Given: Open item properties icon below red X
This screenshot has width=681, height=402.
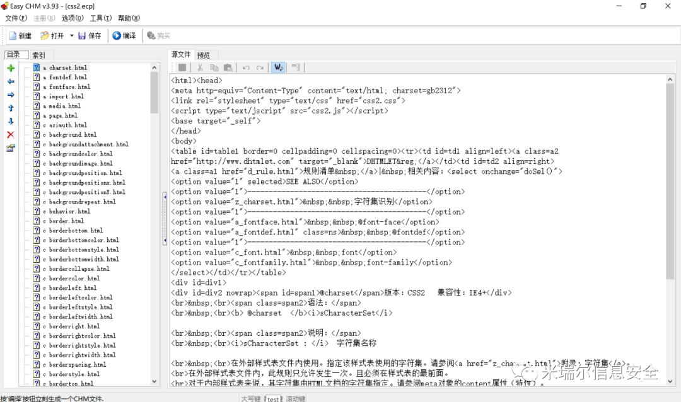Looking at the screenshot, I should click(x=11, y=148).
